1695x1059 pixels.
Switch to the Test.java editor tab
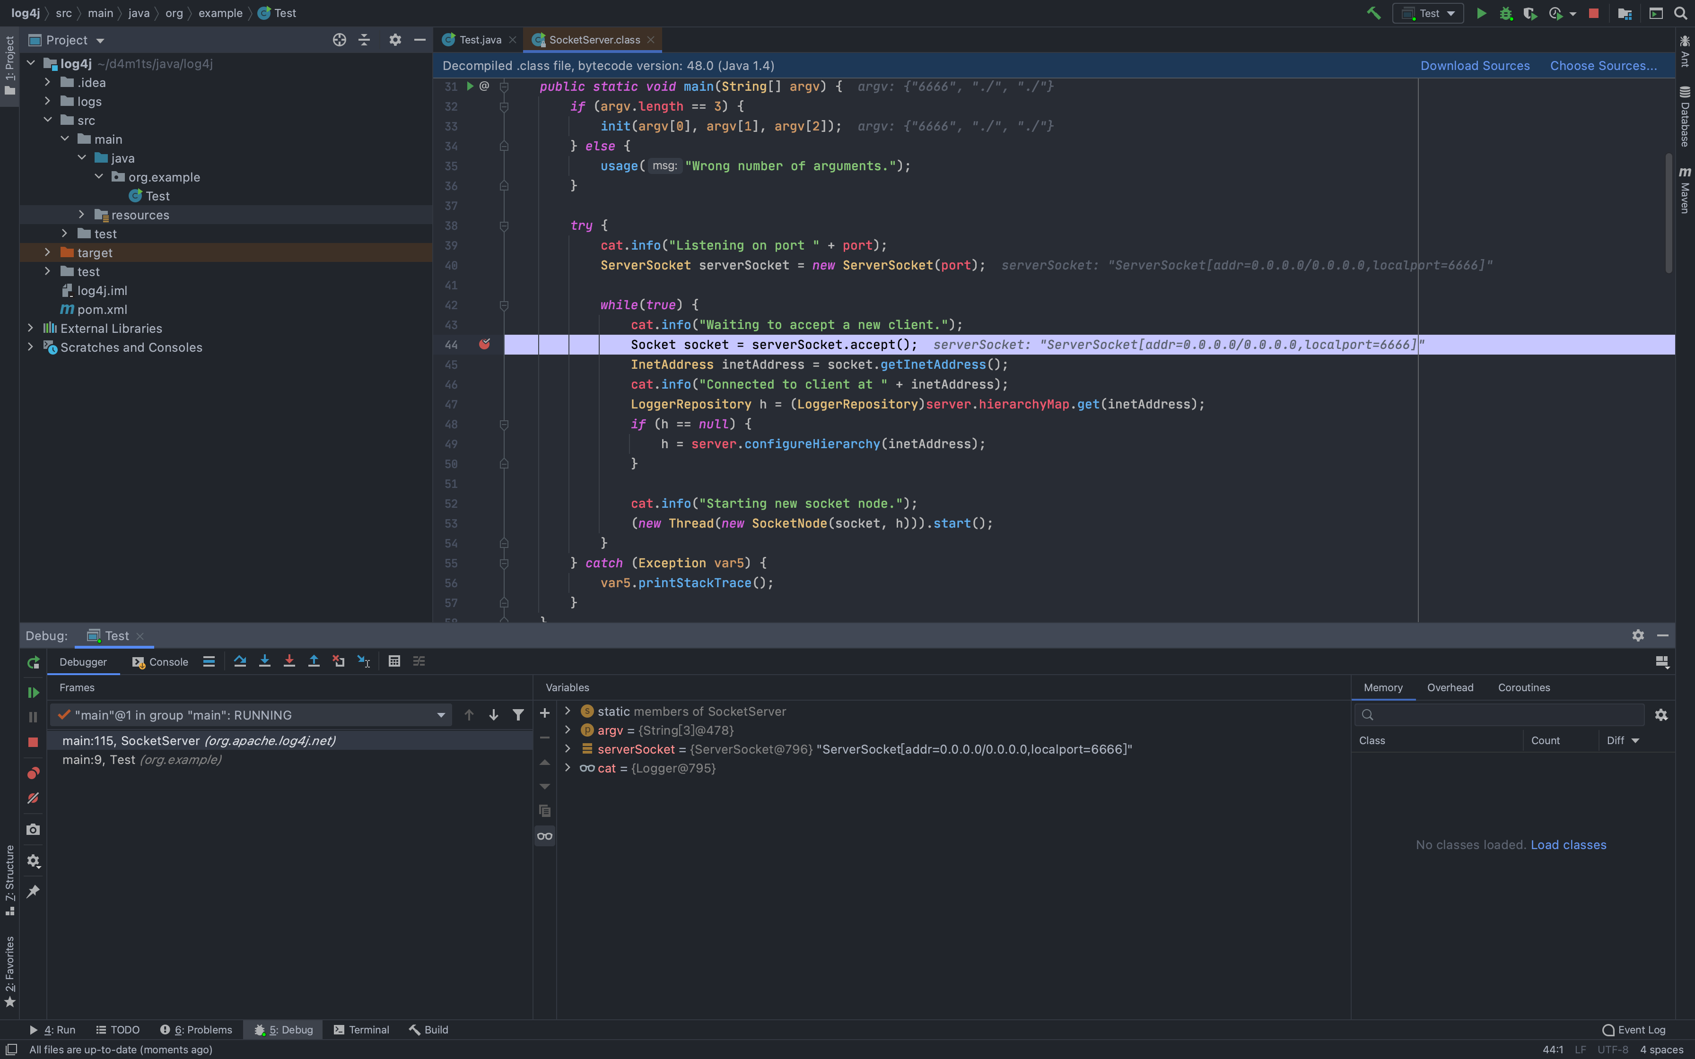[x=480, y=40]
